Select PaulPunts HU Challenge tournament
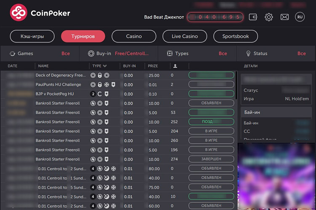The image size is (316, 210). (58, 85)
